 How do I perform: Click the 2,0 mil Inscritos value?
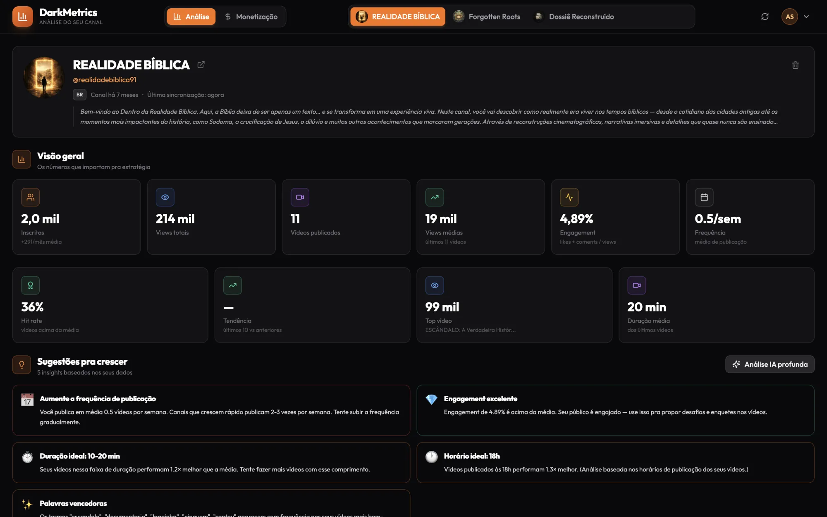(40, 219)
